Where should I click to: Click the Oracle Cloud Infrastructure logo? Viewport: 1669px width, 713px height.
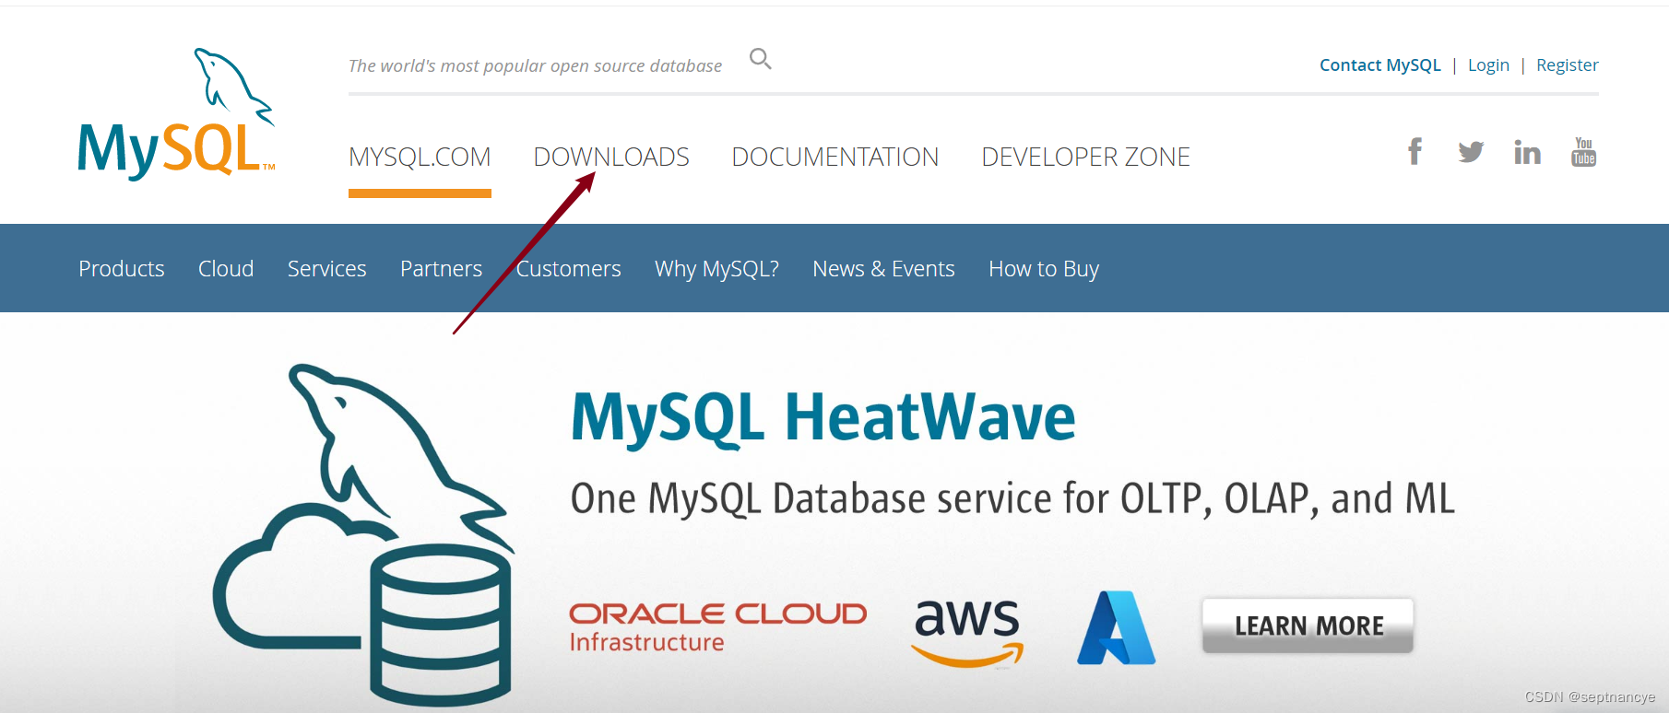717,628
